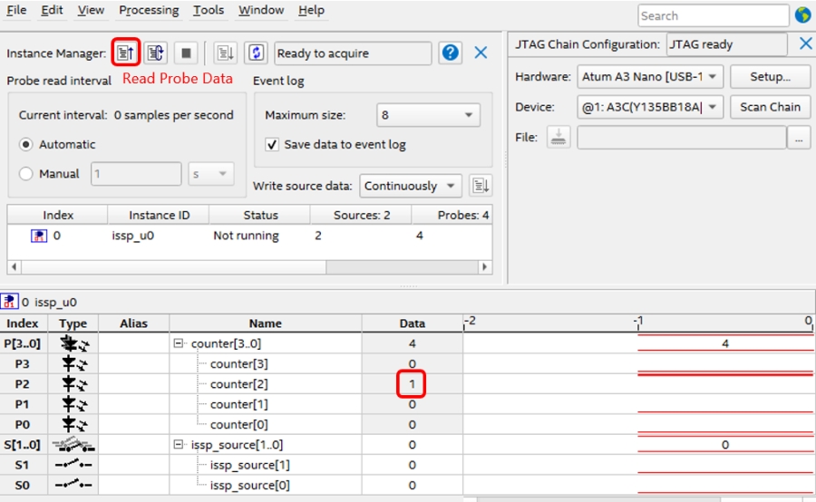Click the instance list horizontal scrollbar
The image size is (816, 502).
pyautogui.click(x=249, y=267)
